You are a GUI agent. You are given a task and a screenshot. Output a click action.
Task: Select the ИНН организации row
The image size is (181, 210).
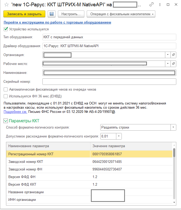(x=89, y=200)
